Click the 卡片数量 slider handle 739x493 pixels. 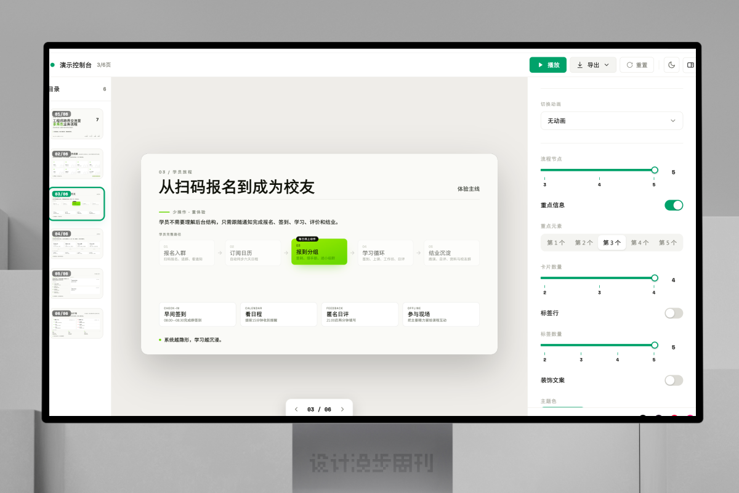[x=655, y=278]
